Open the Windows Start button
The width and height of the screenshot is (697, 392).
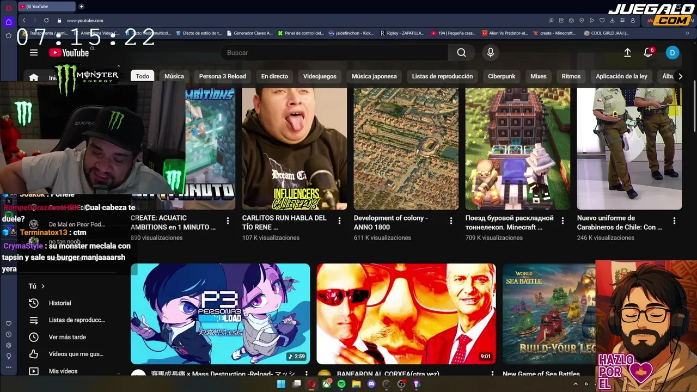pos(281,384)
